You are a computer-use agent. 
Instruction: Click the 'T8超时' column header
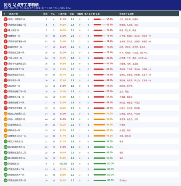pos(80,14)
